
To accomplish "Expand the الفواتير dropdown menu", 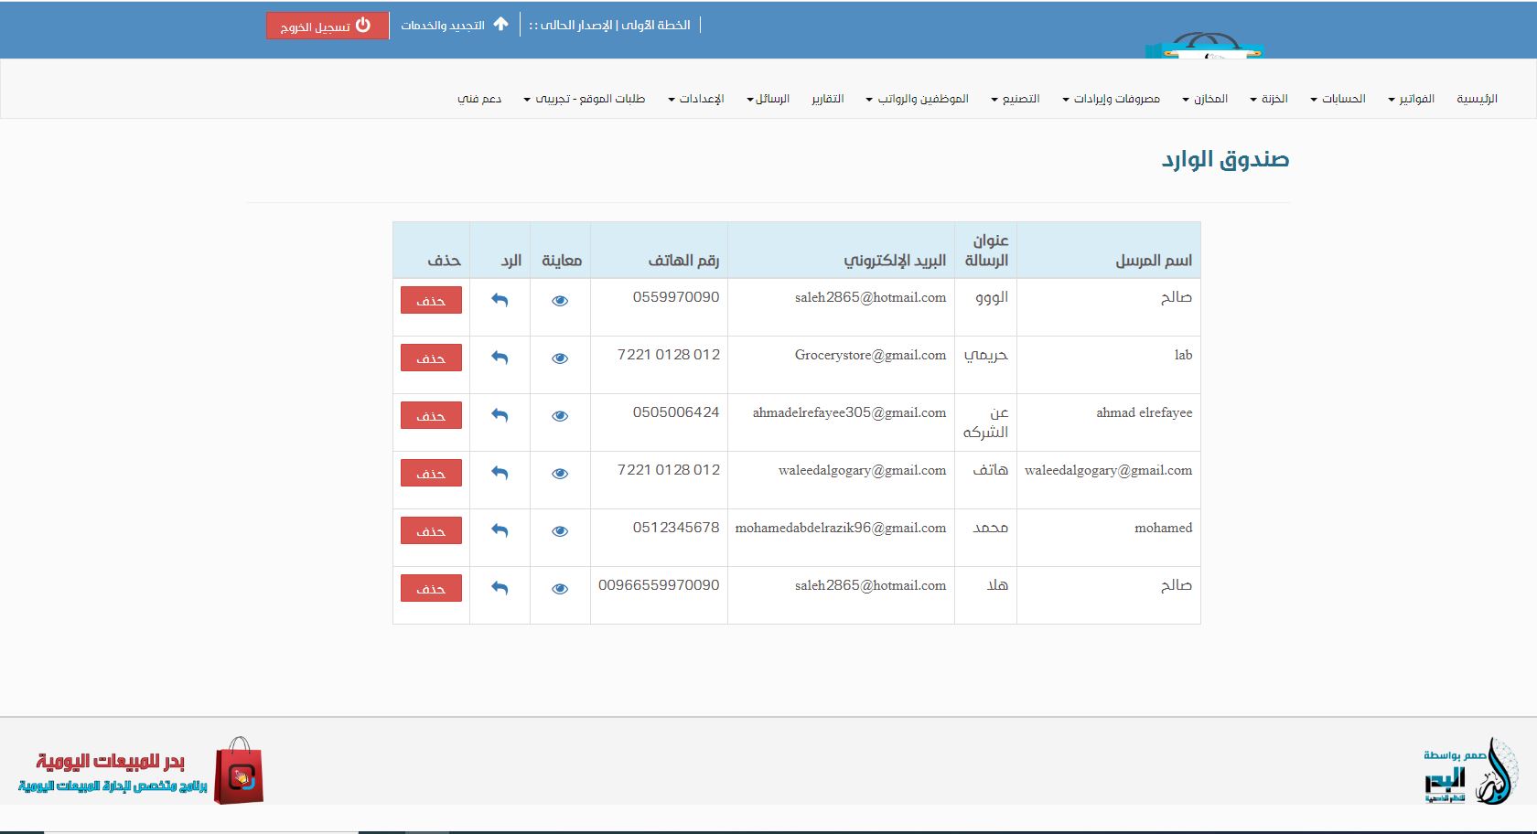I will (x=1411, y=99).
